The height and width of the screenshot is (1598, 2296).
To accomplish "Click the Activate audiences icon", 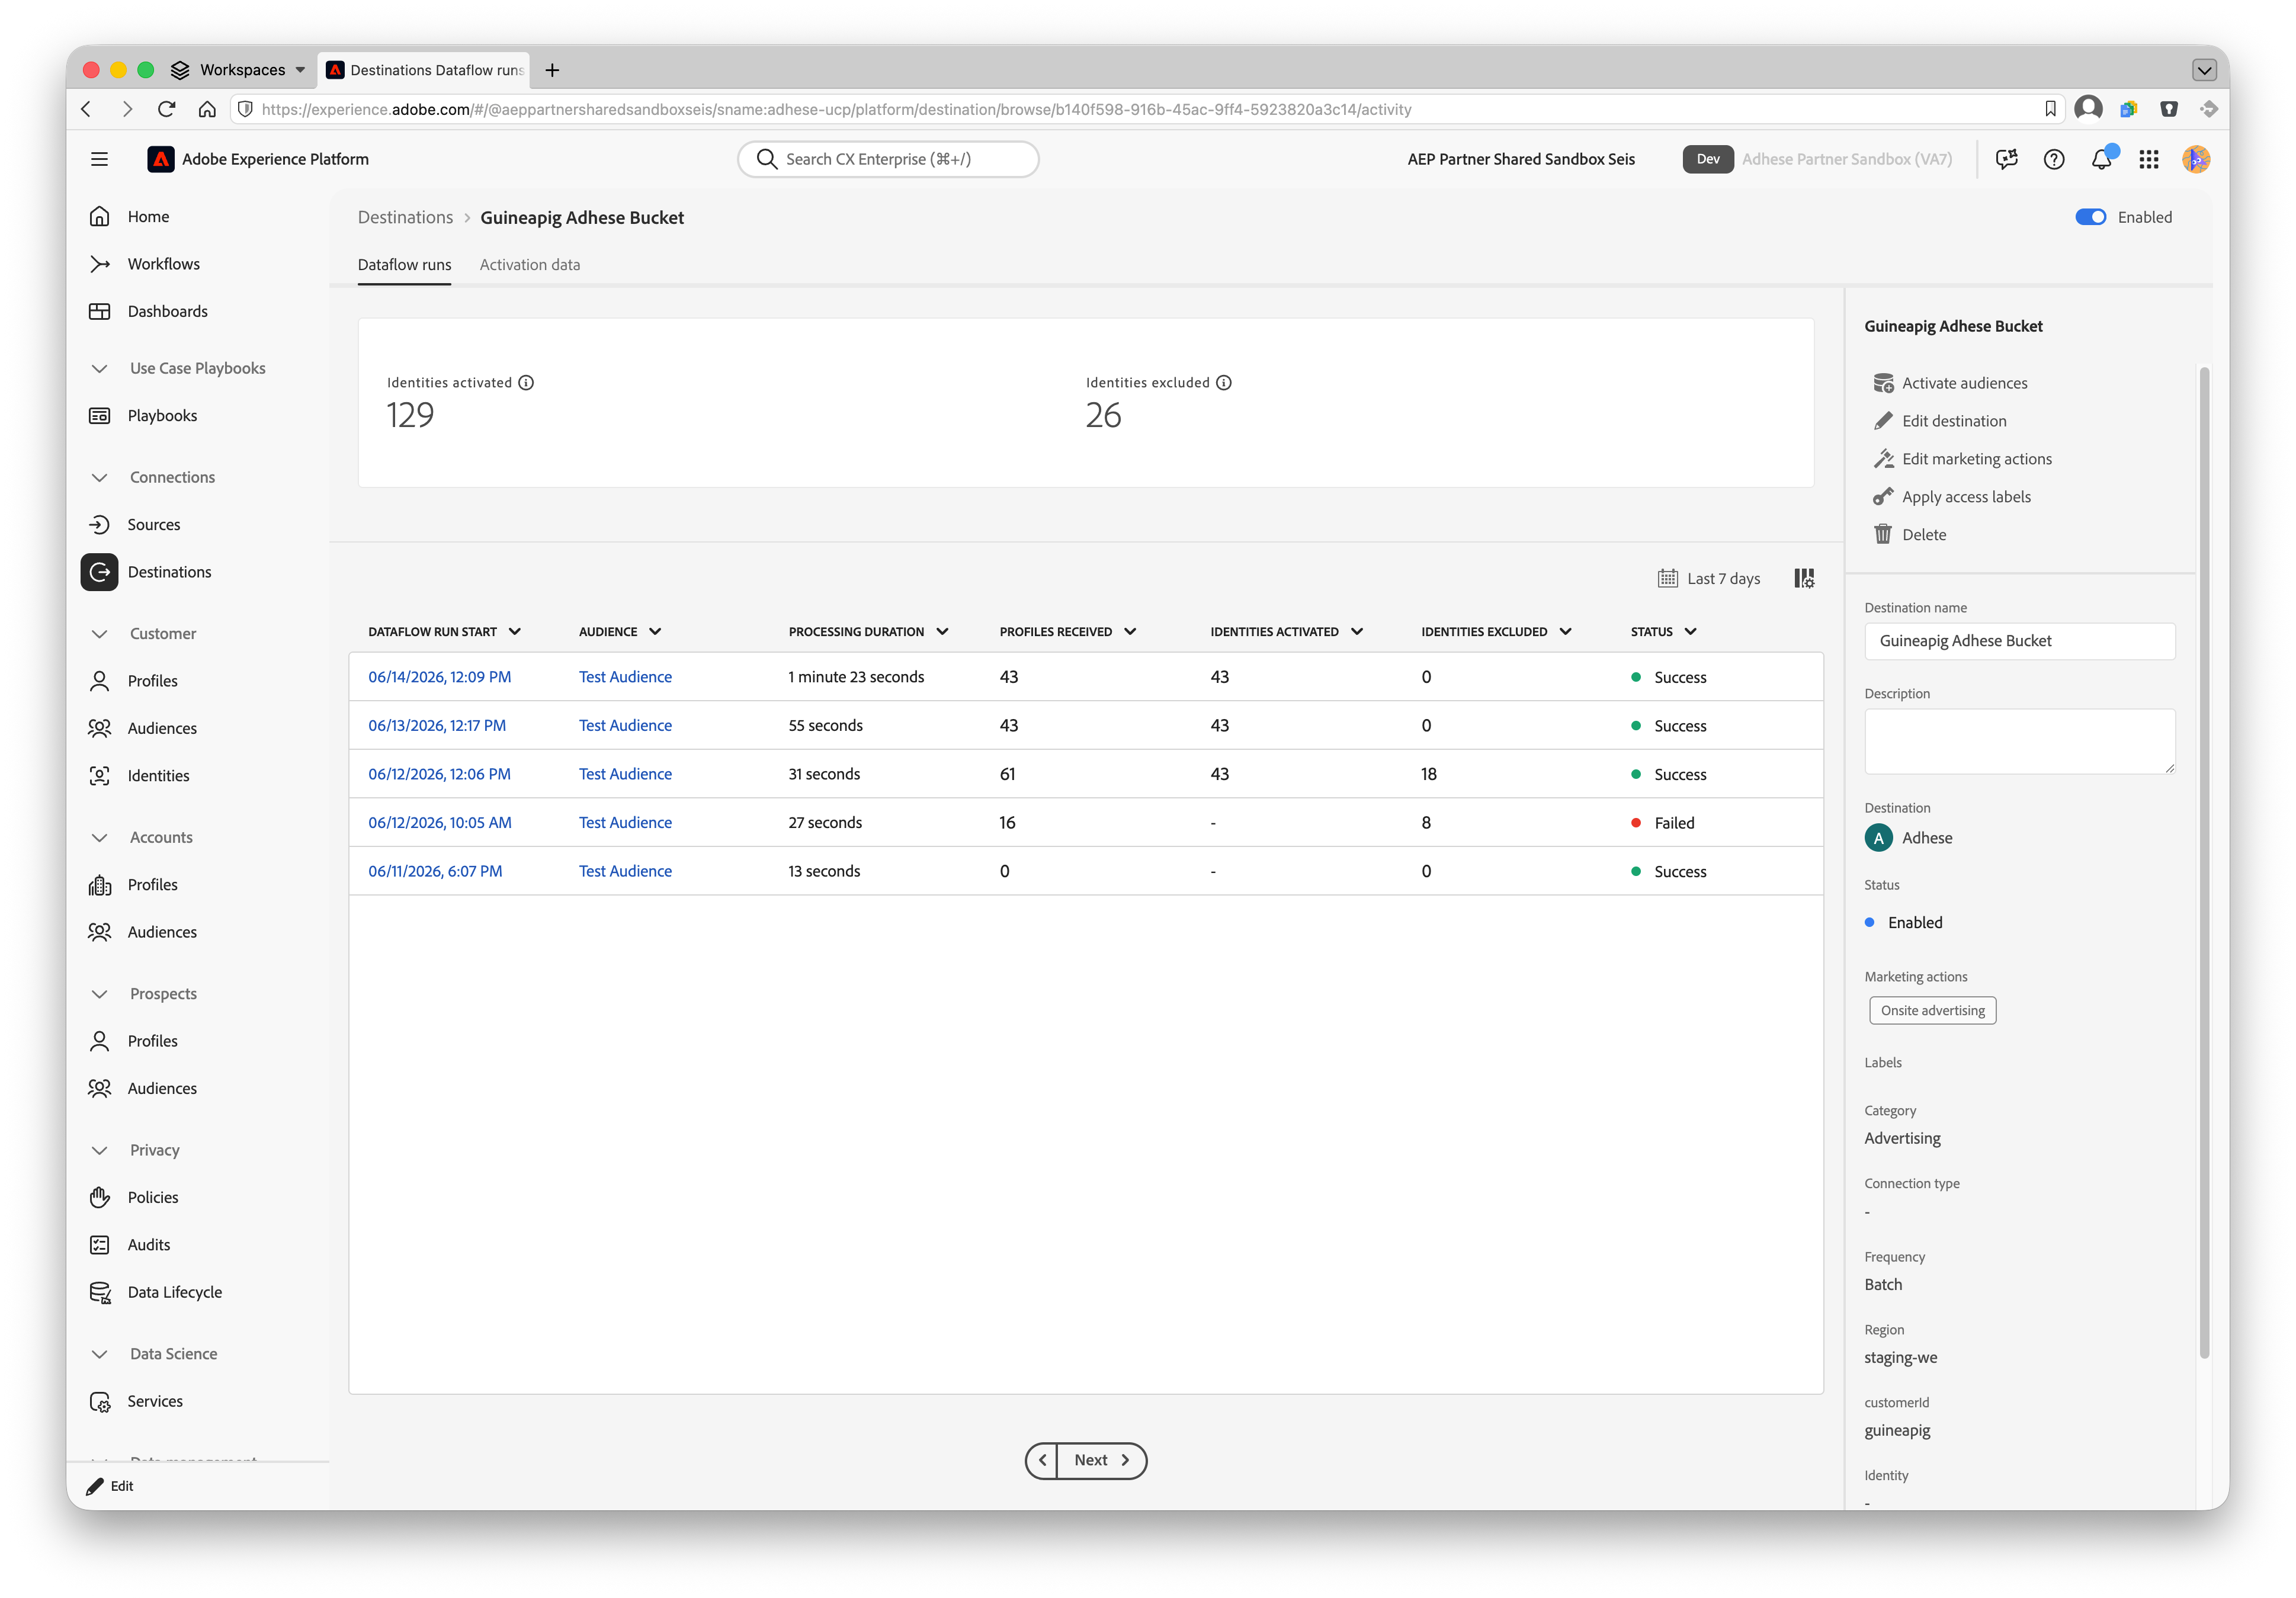I will (1883, 383).
